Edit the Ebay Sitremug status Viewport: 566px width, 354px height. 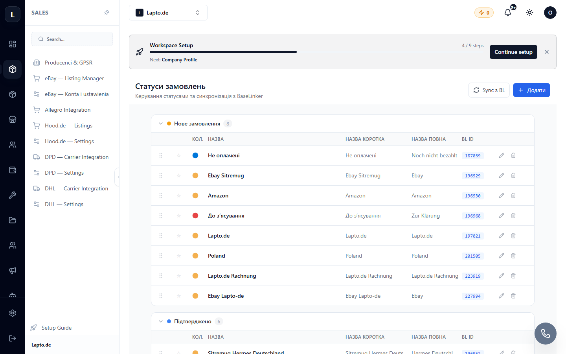[x=502, y=175]
